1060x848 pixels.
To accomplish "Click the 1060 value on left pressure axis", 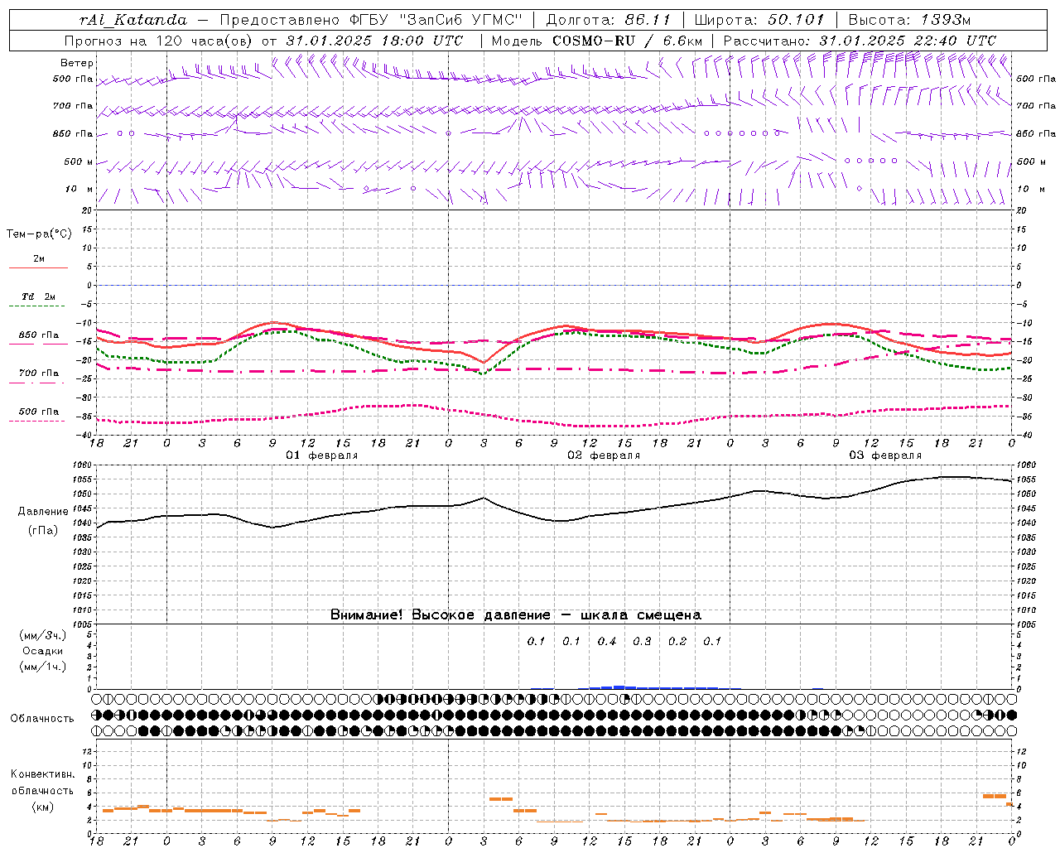I will tap(84, 465).
